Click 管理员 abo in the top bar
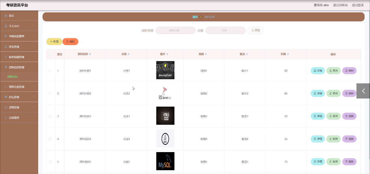The image size is (370, 174). pos(321,5)
